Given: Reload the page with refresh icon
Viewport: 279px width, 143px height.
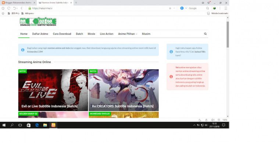Looking at the screenshot, I should pyautogui.click(x=9, y=8).
